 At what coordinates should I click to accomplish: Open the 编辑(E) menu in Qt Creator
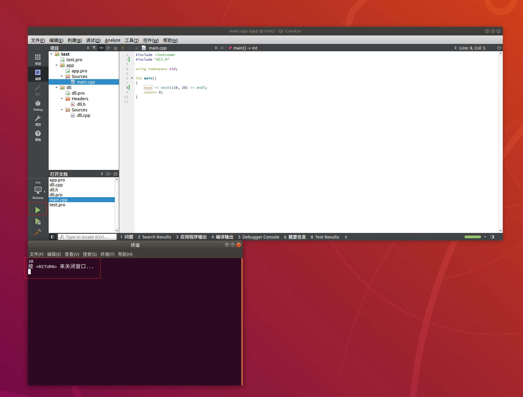point(56,40)
